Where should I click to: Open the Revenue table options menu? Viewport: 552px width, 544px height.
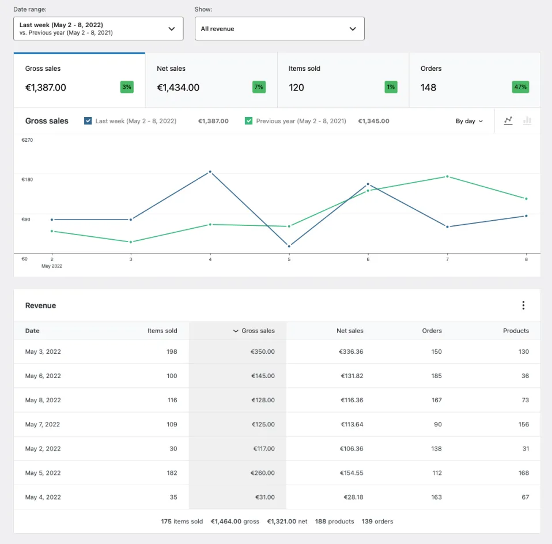524,305
